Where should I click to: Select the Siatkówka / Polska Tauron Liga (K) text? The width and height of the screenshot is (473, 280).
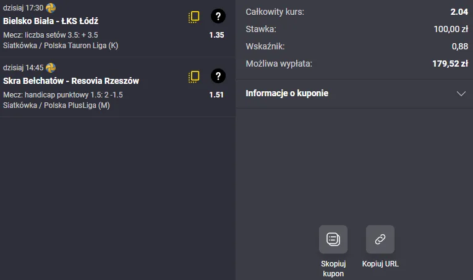tap(61, 46)
